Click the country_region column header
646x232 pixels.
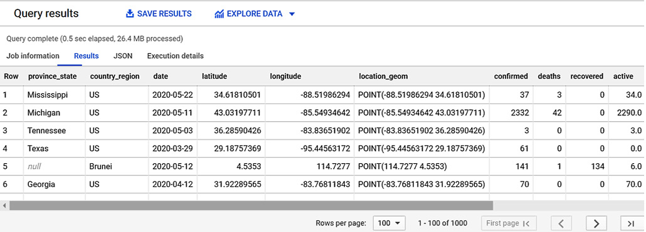pos(115,76)
